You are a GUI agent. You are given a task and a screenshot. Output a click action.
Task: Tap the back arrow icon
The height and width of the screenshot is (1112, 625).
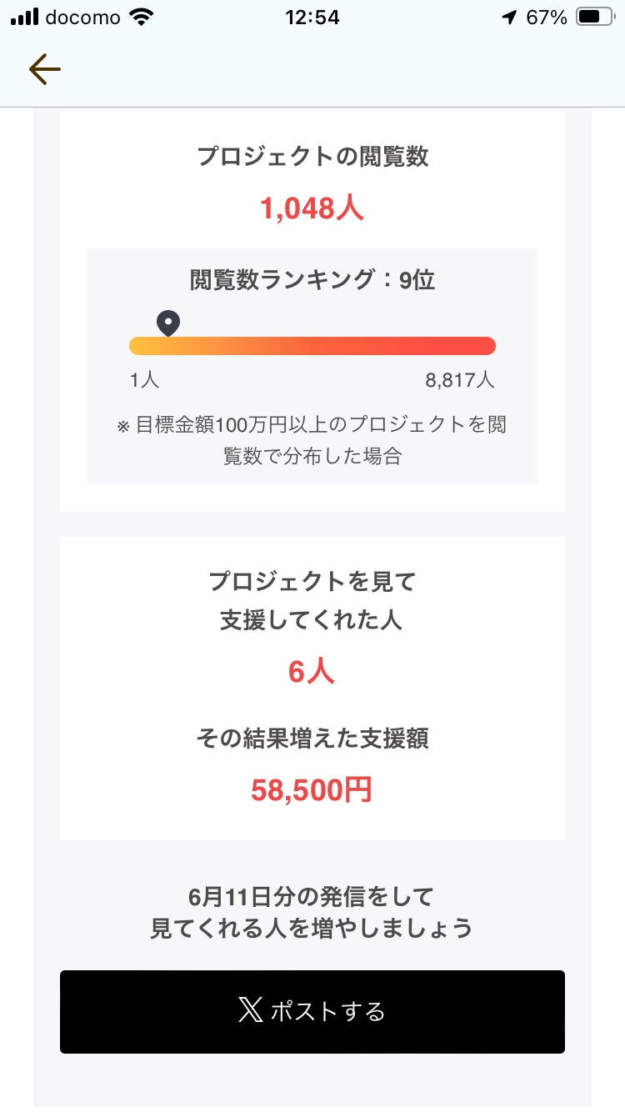coord(45,70)
